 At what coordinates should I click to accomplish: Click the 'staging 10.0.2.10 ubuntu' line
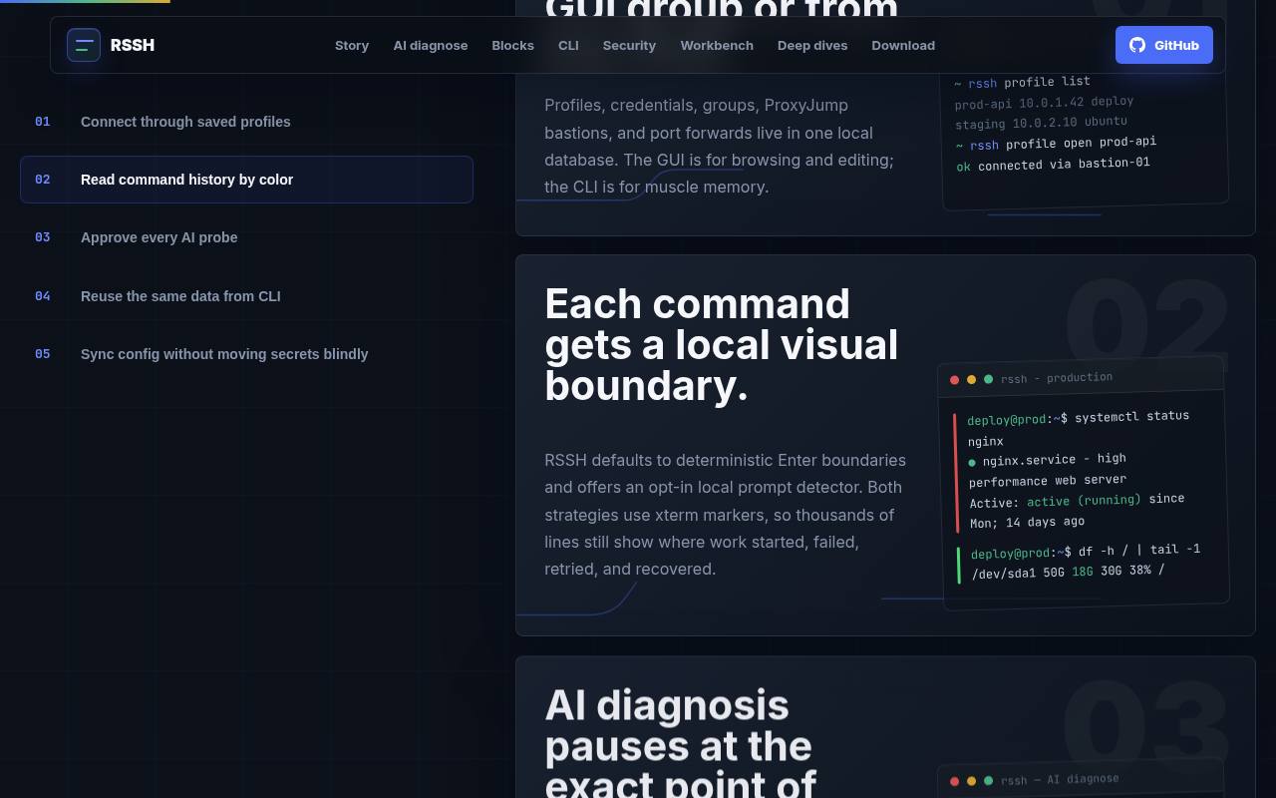tap(1041, 123)
